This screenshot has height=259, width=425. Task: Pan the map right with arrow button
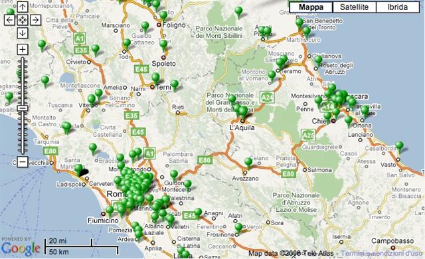[x=35, y=20]
